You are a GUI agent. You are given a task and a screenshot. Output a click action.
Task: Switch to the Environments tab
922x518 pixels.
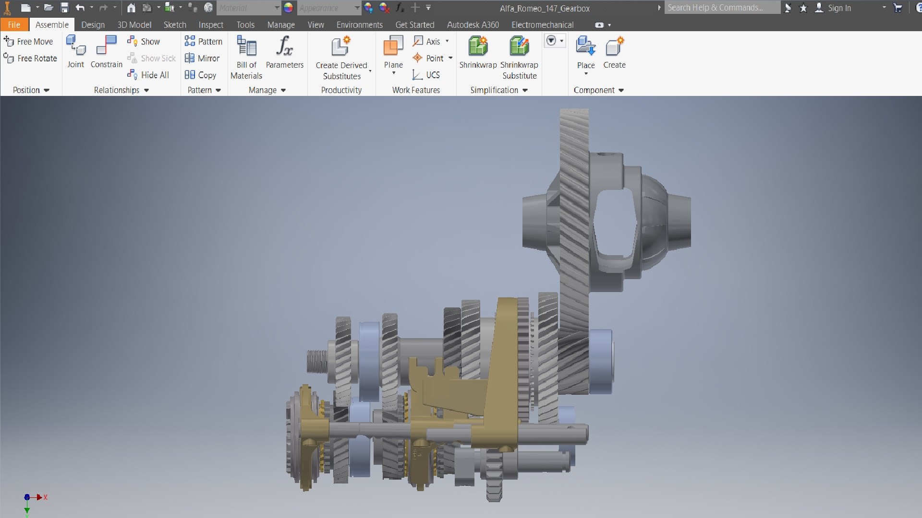[360, 25]
